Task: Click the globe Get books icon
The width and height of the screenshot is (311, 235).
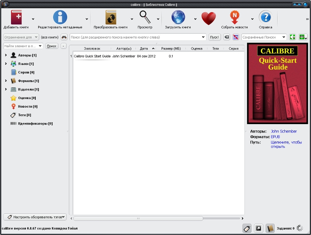Action: click(x=178, y=17)
